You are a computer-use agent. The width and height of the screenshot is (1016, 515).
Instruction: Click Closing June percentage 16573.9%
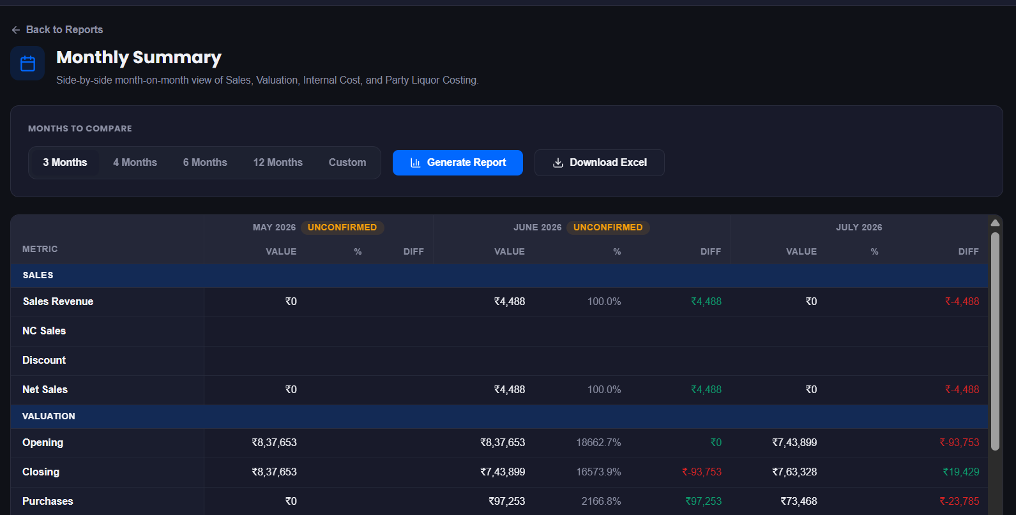pyautogui.click(x=598, y=472)
